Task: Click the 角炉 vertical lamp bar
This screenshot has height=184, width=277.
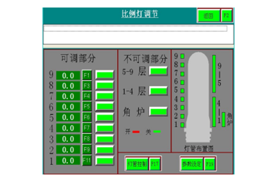Action: pyautogui.click(x=223, y=120)
